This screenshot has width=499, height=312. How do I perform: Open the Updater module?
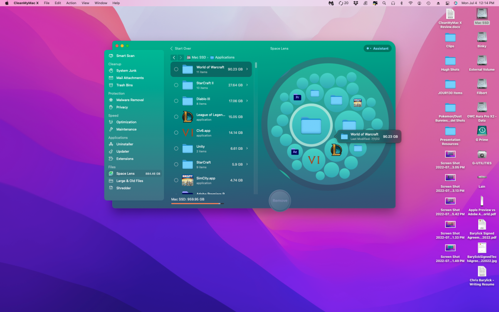[134, 151]
